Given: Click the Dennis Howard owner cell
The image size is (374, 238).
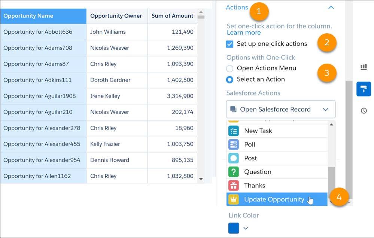Looking at the screenshot, I should [x=117, y=160].
